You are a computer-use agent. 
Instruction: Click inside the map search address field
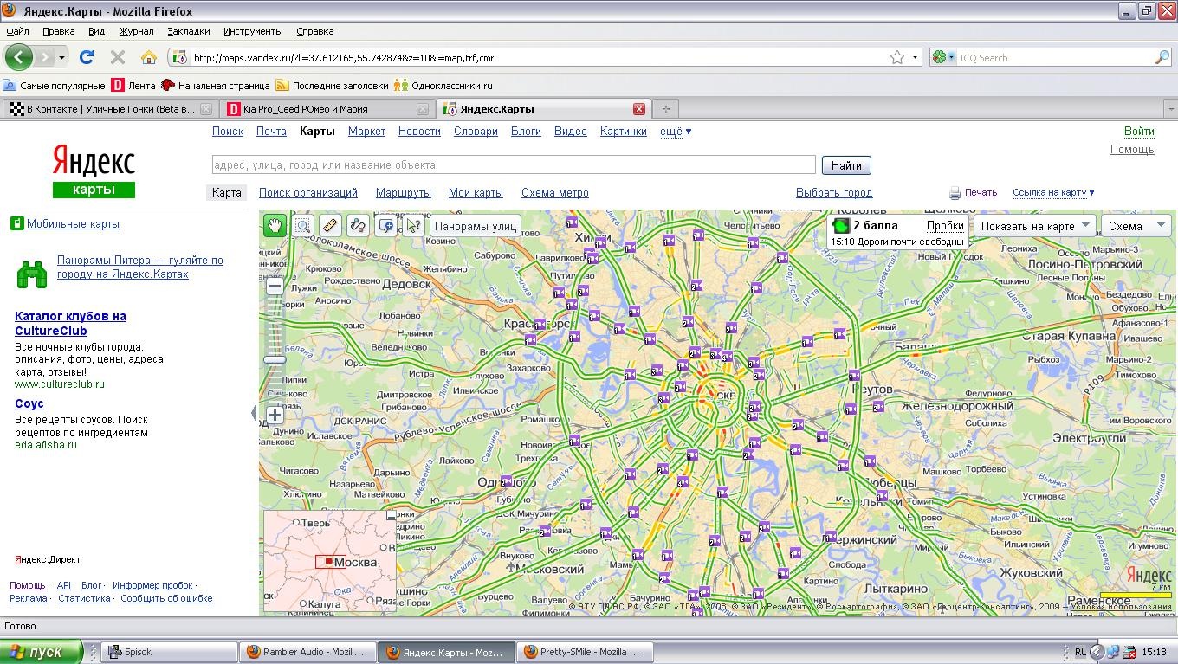tap(514, 165)
